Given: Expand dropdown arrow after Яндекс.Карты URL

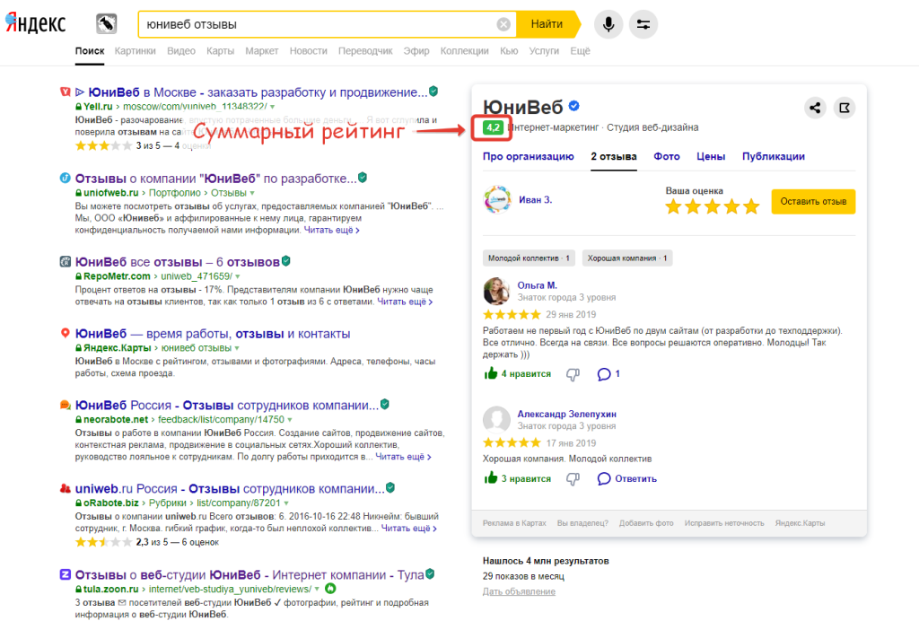Looking at the screenshot, I should click(237, 348).
